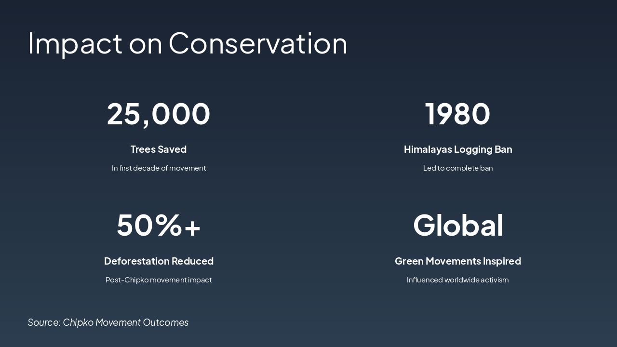Select the 50%+ statistic figure
Screen dimensions: 617x347
tap(159, 226)
